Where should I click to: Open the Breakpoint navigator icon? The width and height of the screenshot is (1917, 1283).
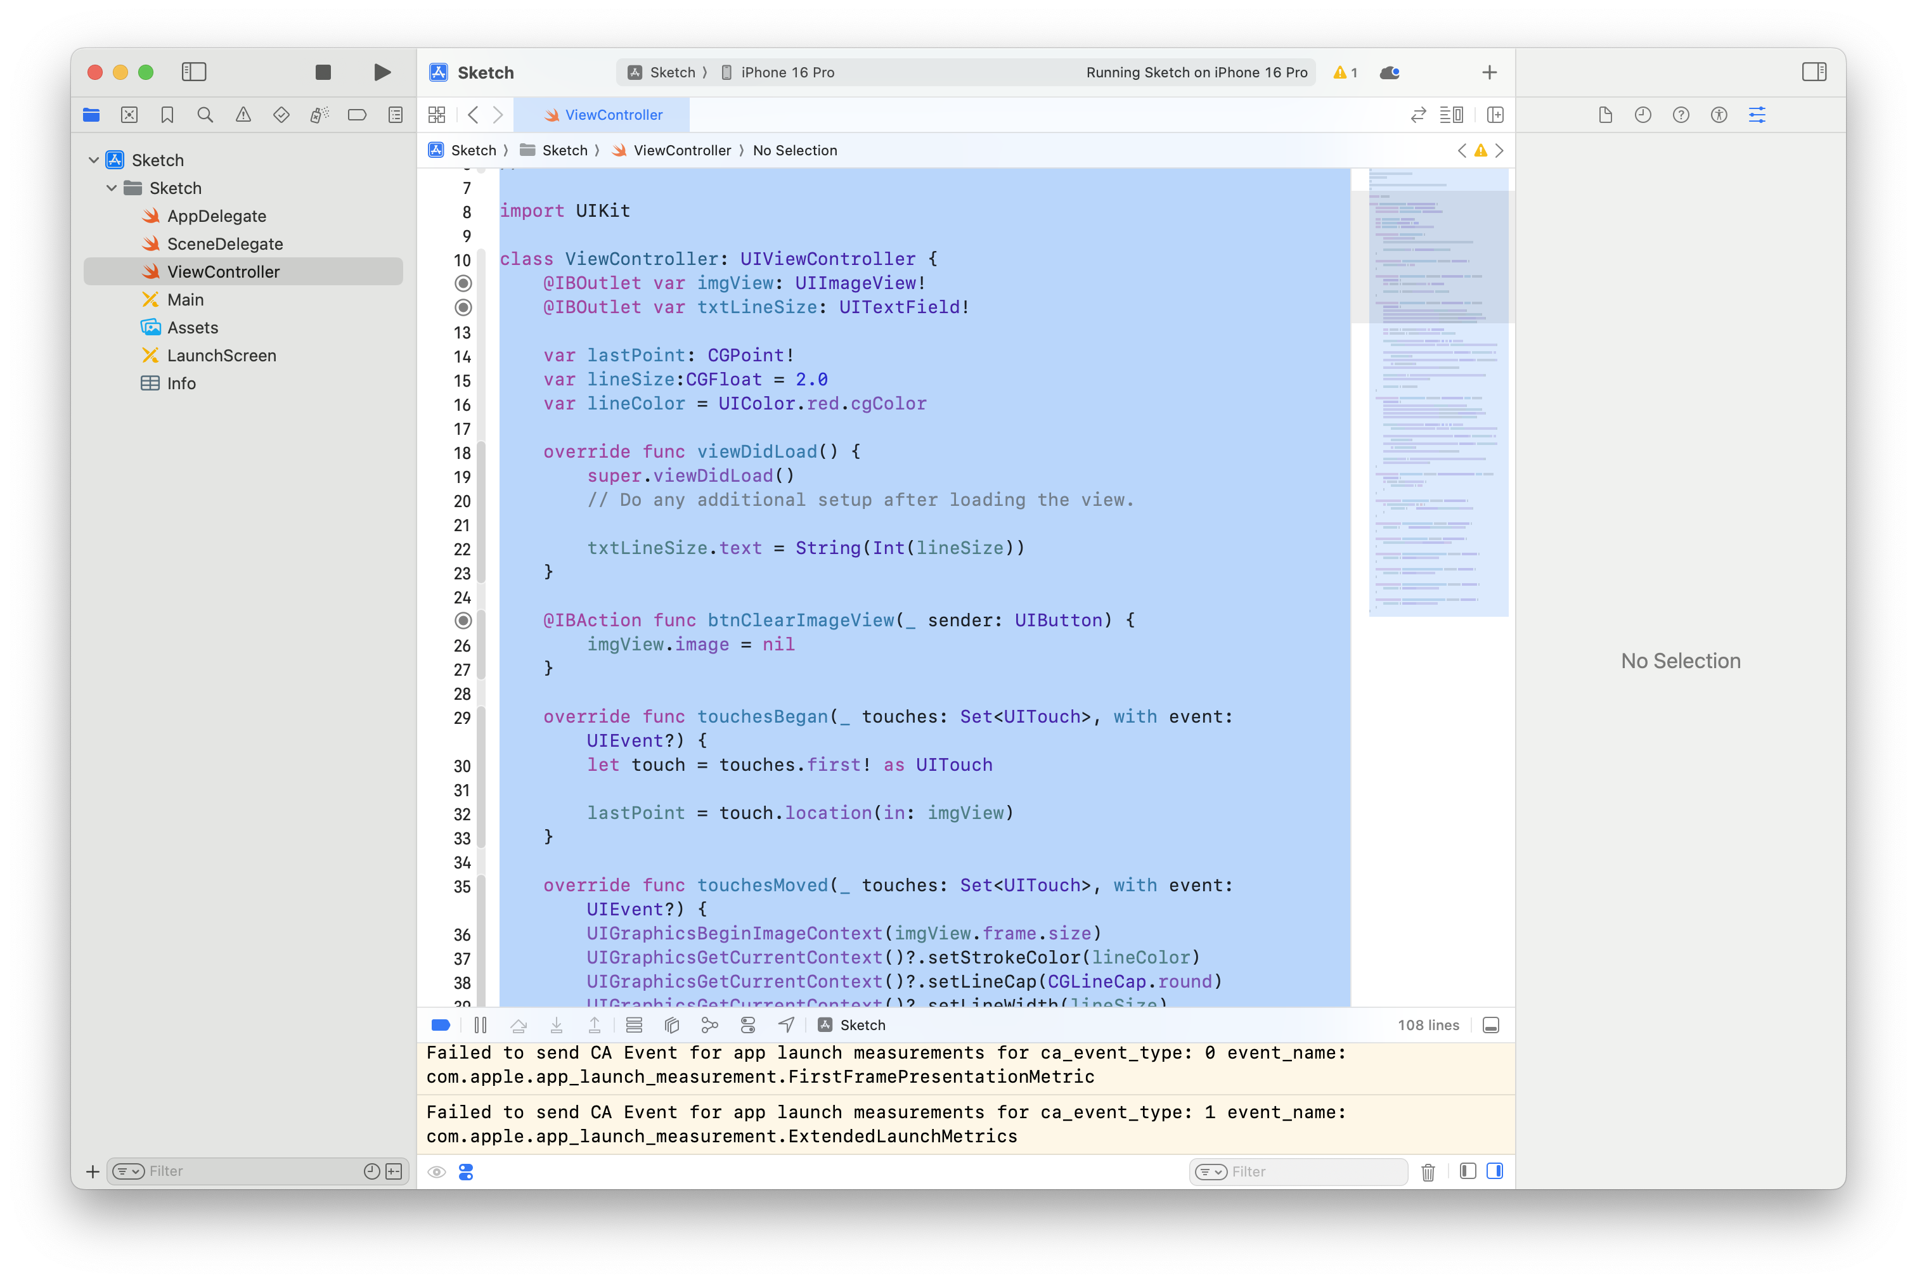tap(357, 115)
